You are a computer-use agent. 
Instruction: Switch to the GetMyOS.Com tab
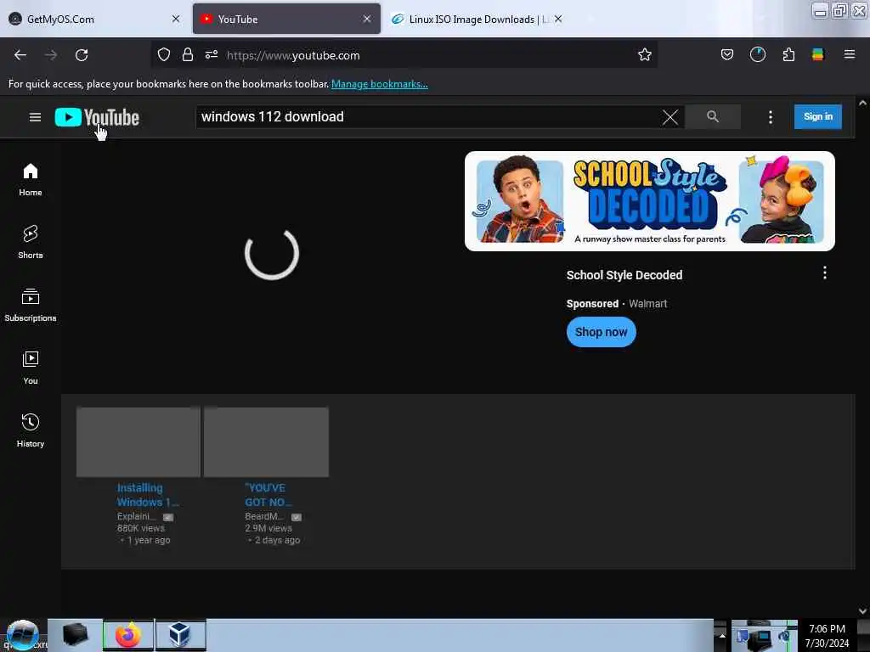pos(94,19)
